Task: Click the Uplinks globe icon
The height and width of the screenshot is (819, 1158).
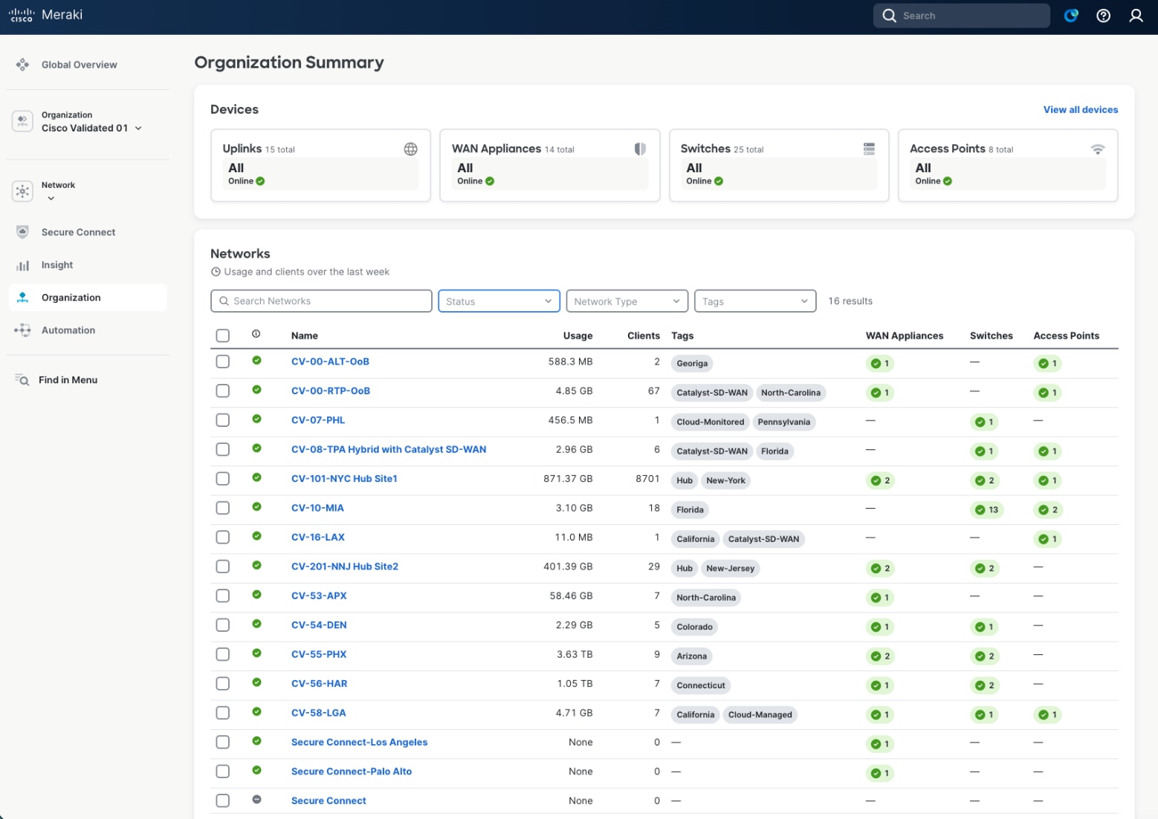Action: 410,149
